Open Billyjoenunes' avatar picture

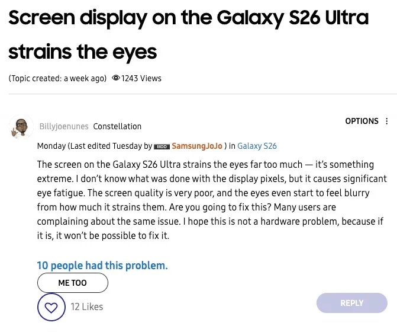pyautogui.click(x=22, y=127)
